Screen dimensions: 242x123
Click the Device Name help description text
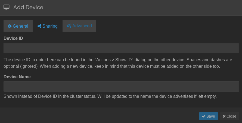point(110,96)
